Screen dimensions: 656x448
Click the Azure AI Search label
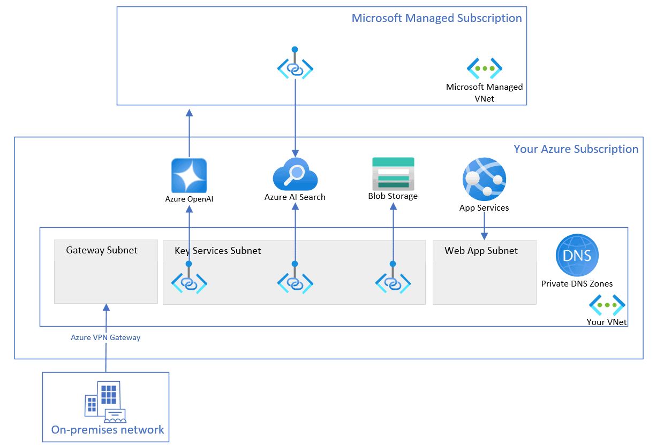[x=295, y=197]
